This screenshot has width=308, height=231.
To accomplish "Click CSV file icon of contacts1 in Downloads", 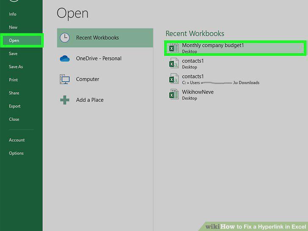I will (x=174, y=79).
